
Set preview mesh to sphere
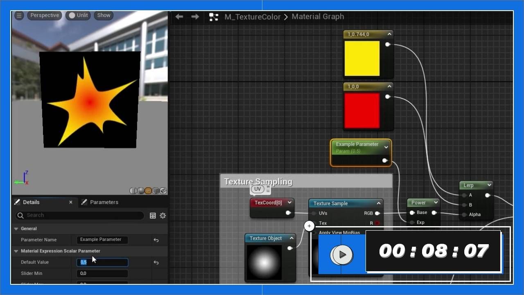[140, 191]
